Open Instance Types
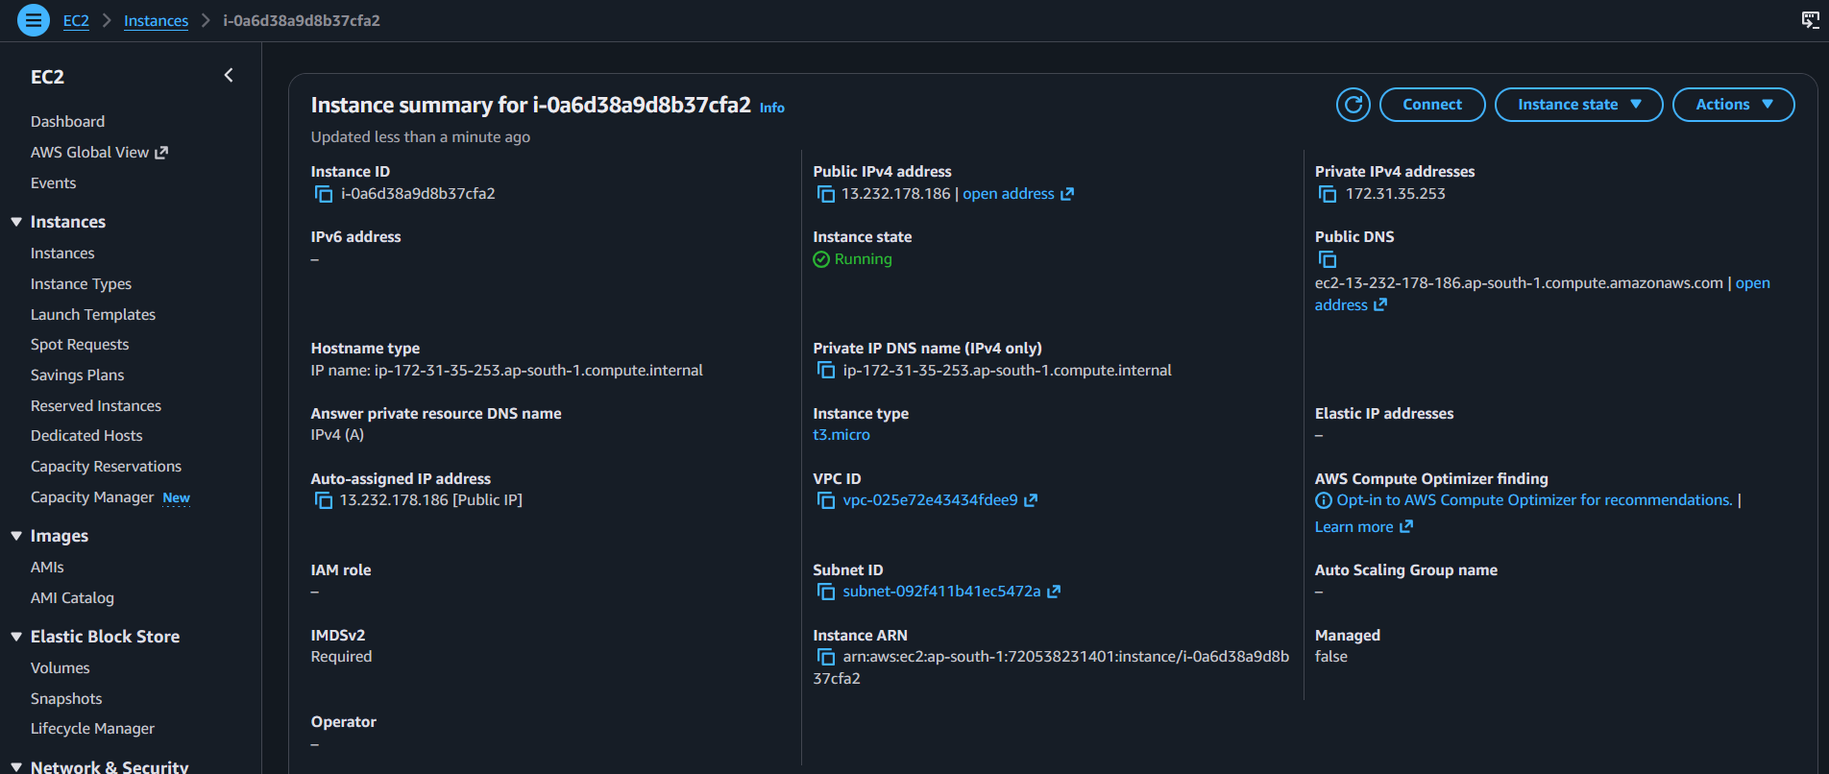Viewport: 1829px width, 774px height. pos(81,284)
